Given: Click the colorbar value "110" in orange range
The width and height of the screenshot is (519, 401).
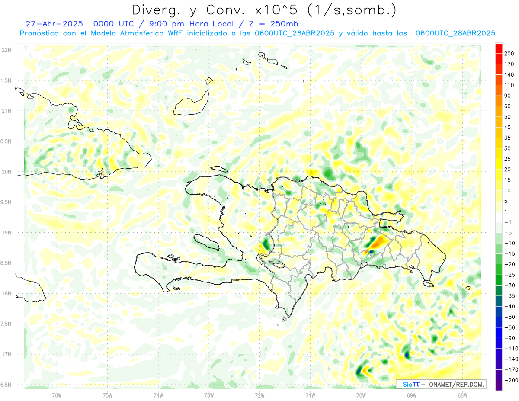Looking at the screenshot, I should coord(509,85).
